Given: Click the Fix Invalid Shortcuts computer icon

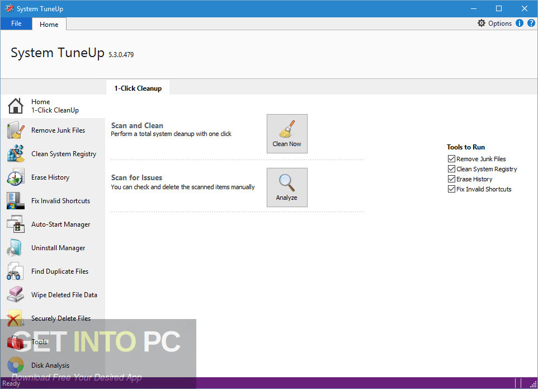Looking at the screenshot, I should (16, 201).
